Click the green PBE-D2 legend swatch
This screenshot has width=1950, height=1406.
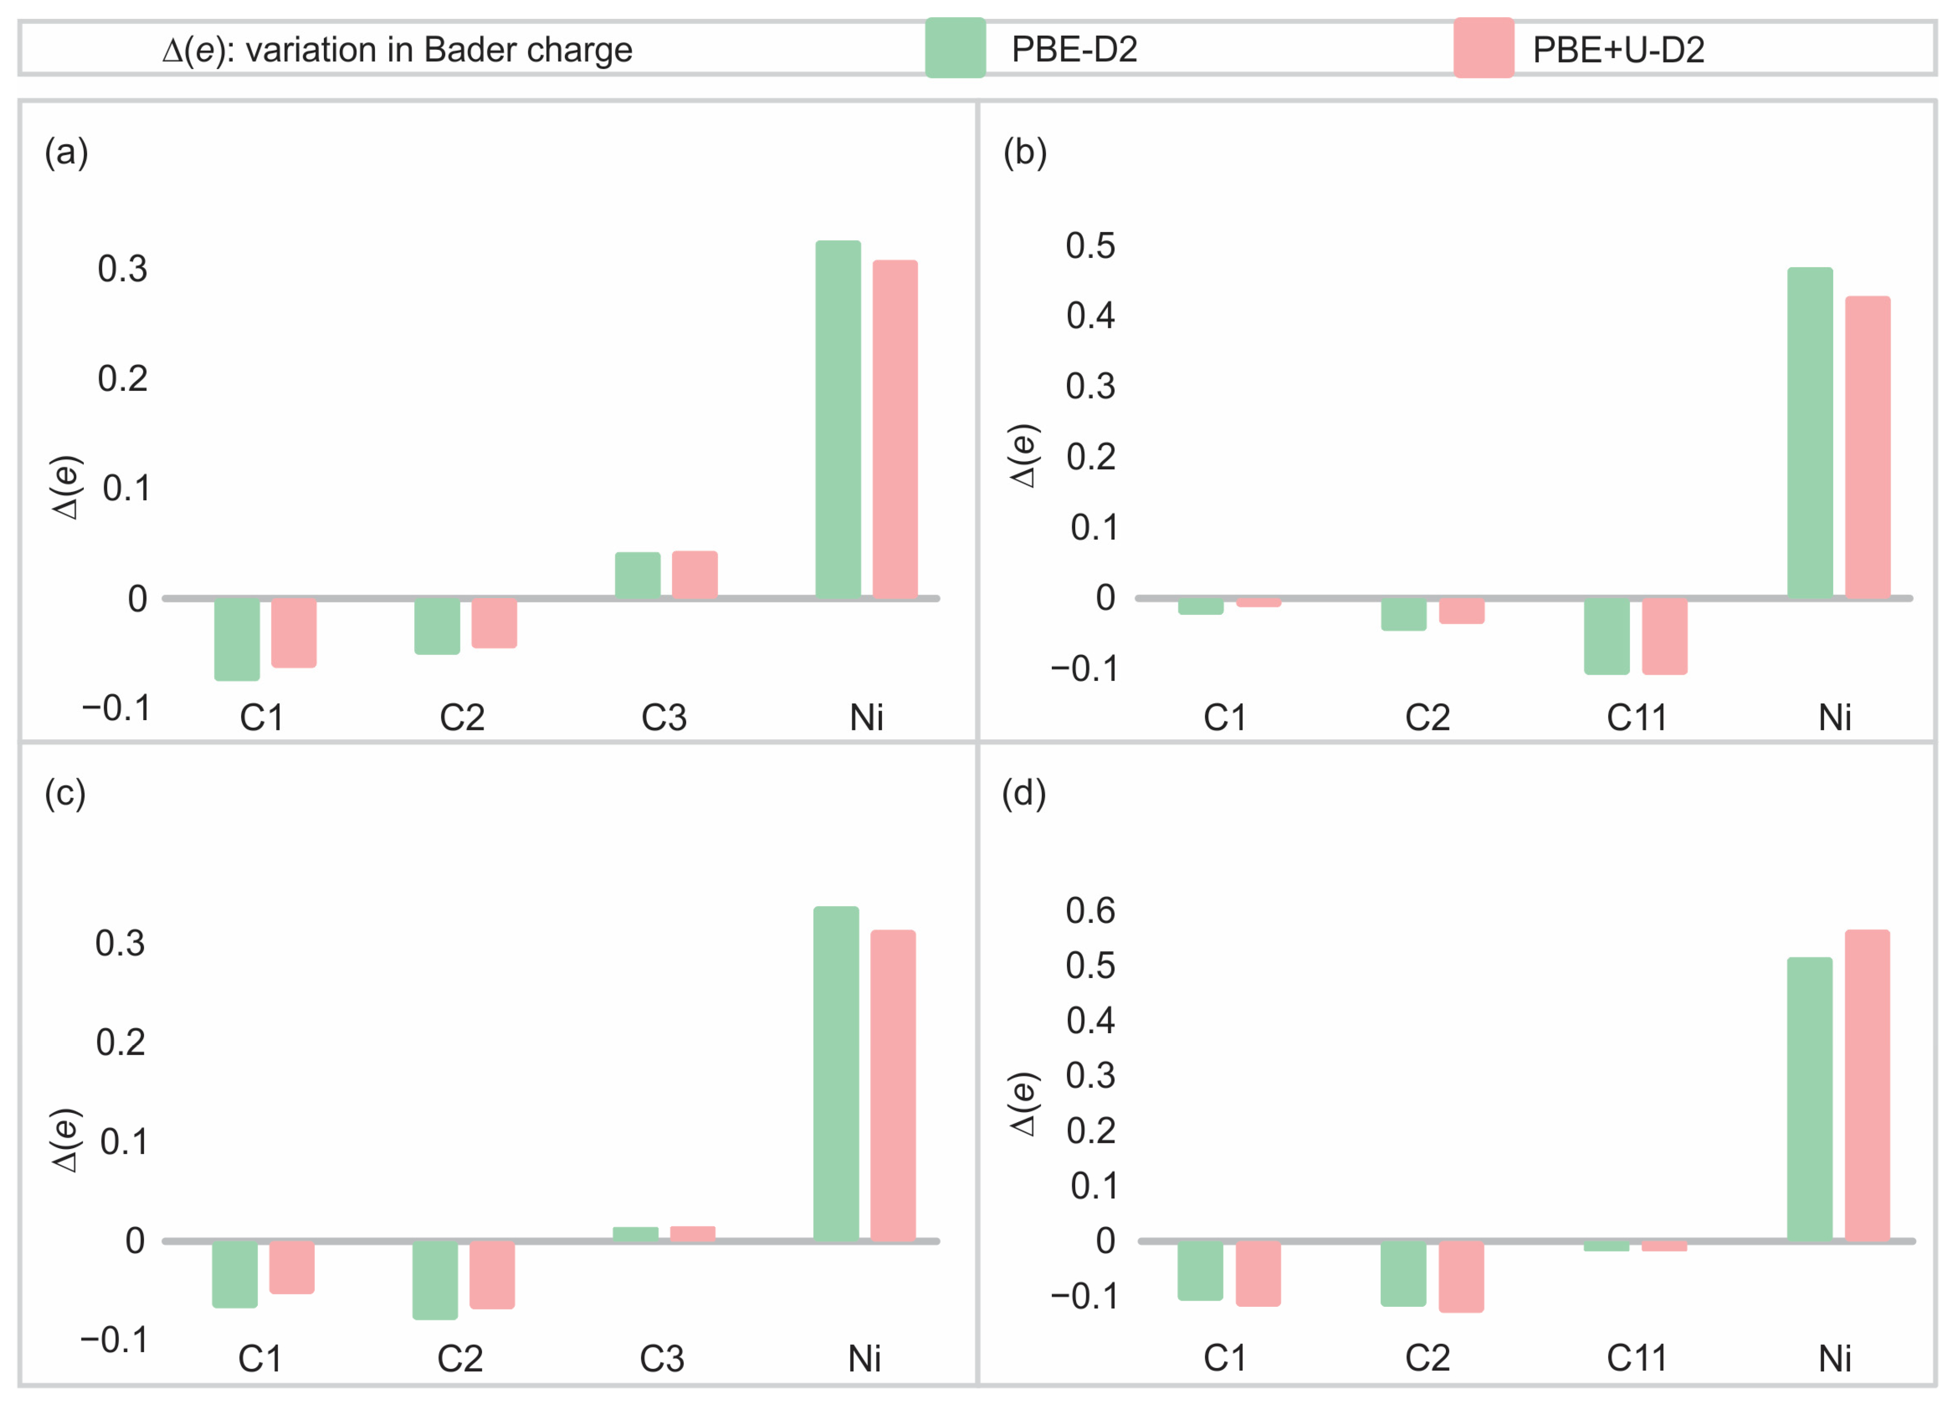955,48
